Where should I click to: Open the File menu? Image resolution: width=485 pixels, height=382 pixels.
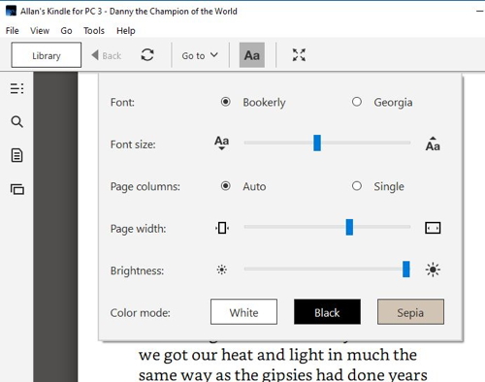[x=13, y=31]
